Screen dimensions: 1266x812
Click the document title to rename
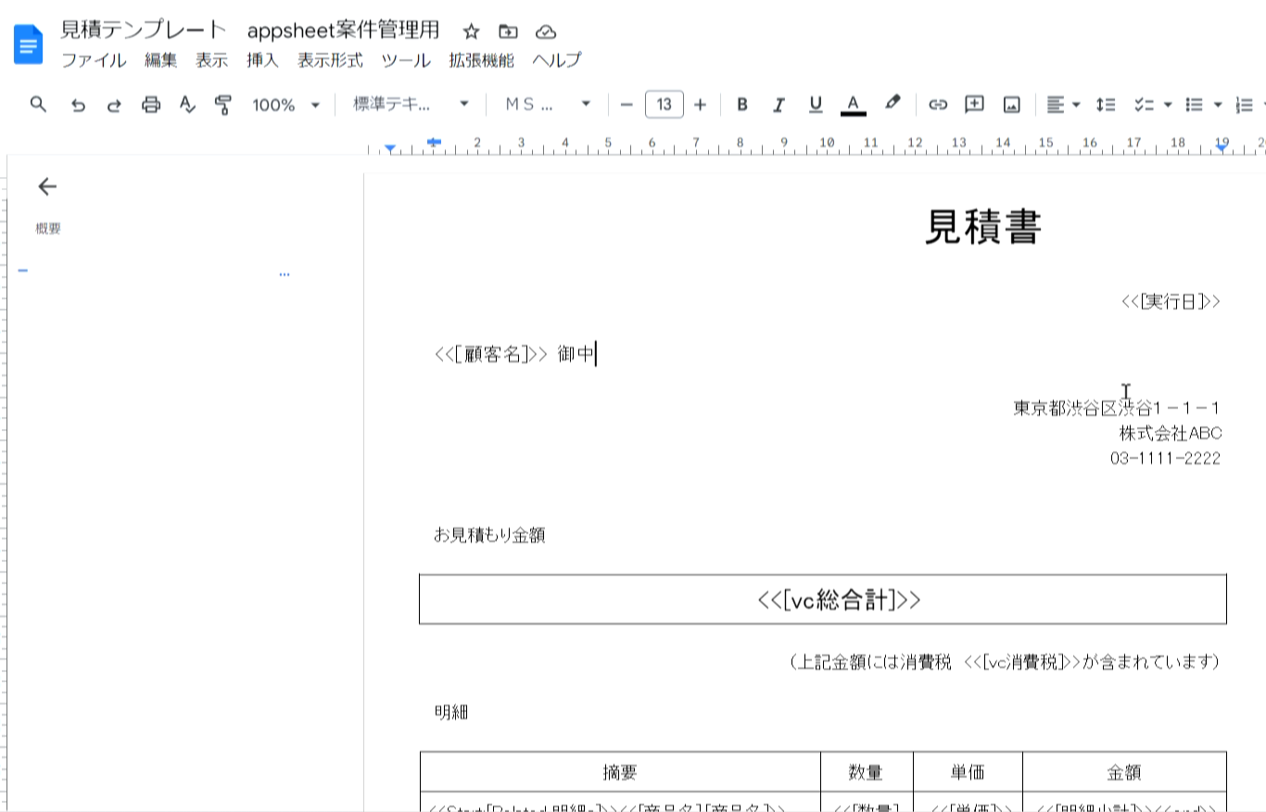[x=250, y=30]
